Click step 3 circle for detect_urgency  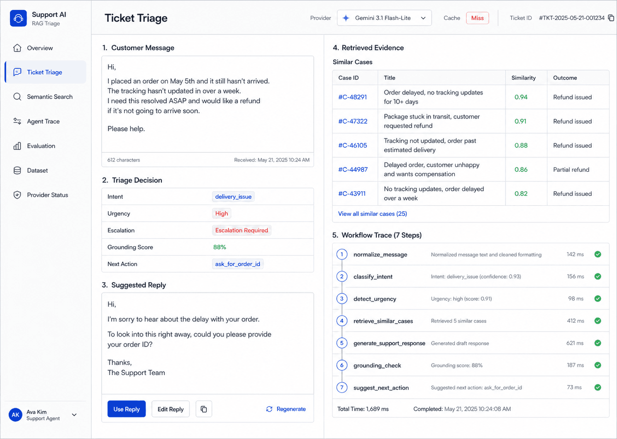click(342, 299)
